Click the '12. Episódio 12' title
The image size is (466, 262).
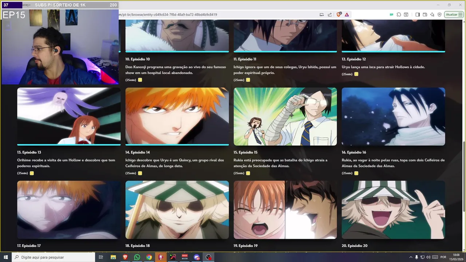tap(354, 59)
